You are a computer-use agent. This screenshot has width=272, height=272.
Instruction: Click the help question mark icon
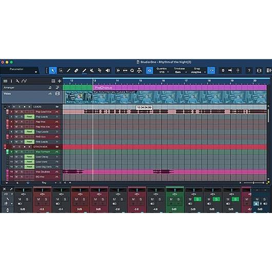pos(249,70)
